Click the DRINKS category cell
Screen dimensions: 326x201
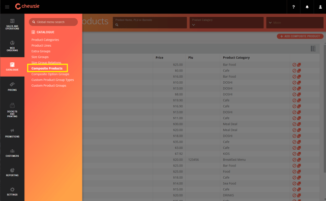(228, 195)
